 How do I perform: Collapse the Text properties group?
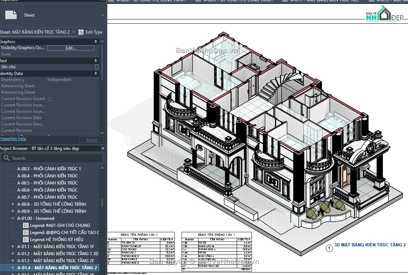point(96,60)
